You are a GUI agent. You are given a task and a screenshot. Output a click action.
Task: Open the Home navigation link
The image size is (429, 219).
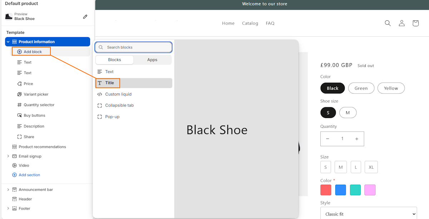tap(228, 23)
